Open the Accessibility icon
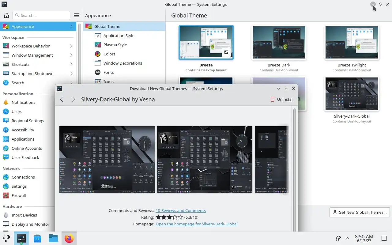Screen dimensions: 392x245 6,130
